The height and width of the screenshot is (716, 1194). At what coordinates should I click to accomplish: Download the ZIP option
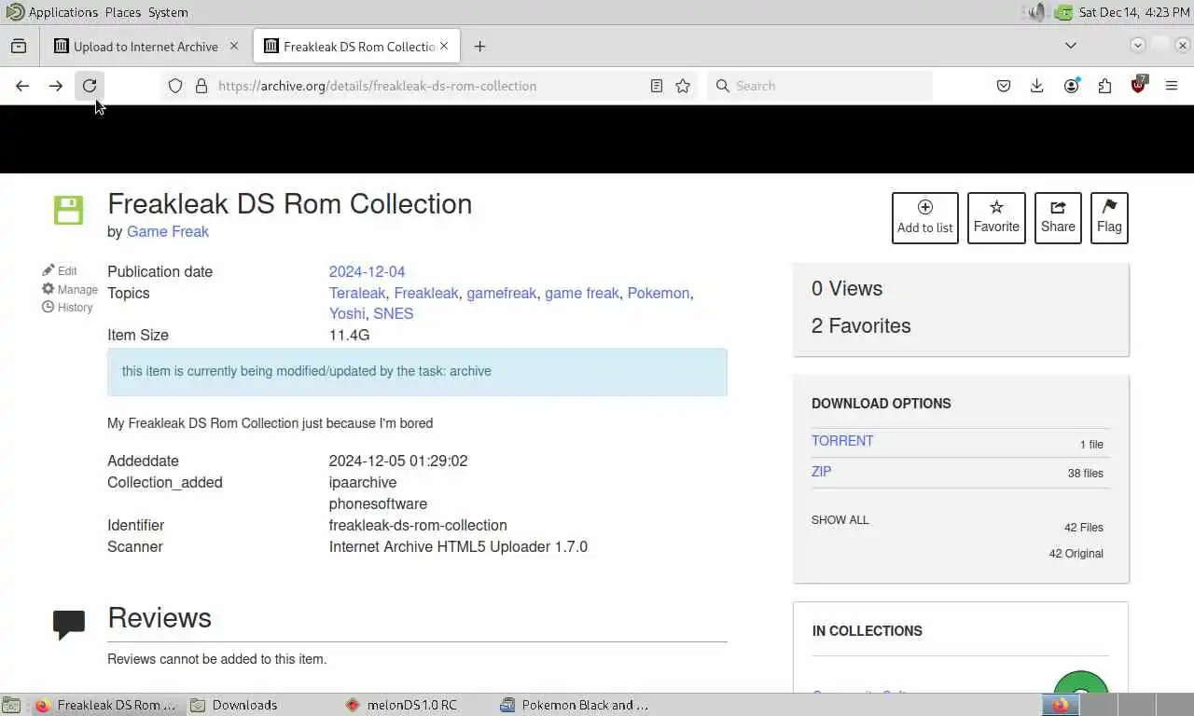pyautogui.click(x=822, y=472)
